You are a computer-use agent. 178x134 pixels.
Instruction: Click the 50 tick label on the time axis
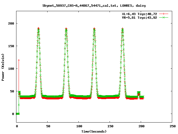[48, 126]
